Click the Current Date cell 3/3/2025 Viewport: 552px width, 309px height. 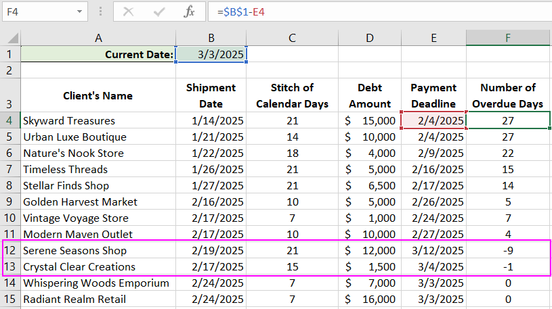coord(211,55)
